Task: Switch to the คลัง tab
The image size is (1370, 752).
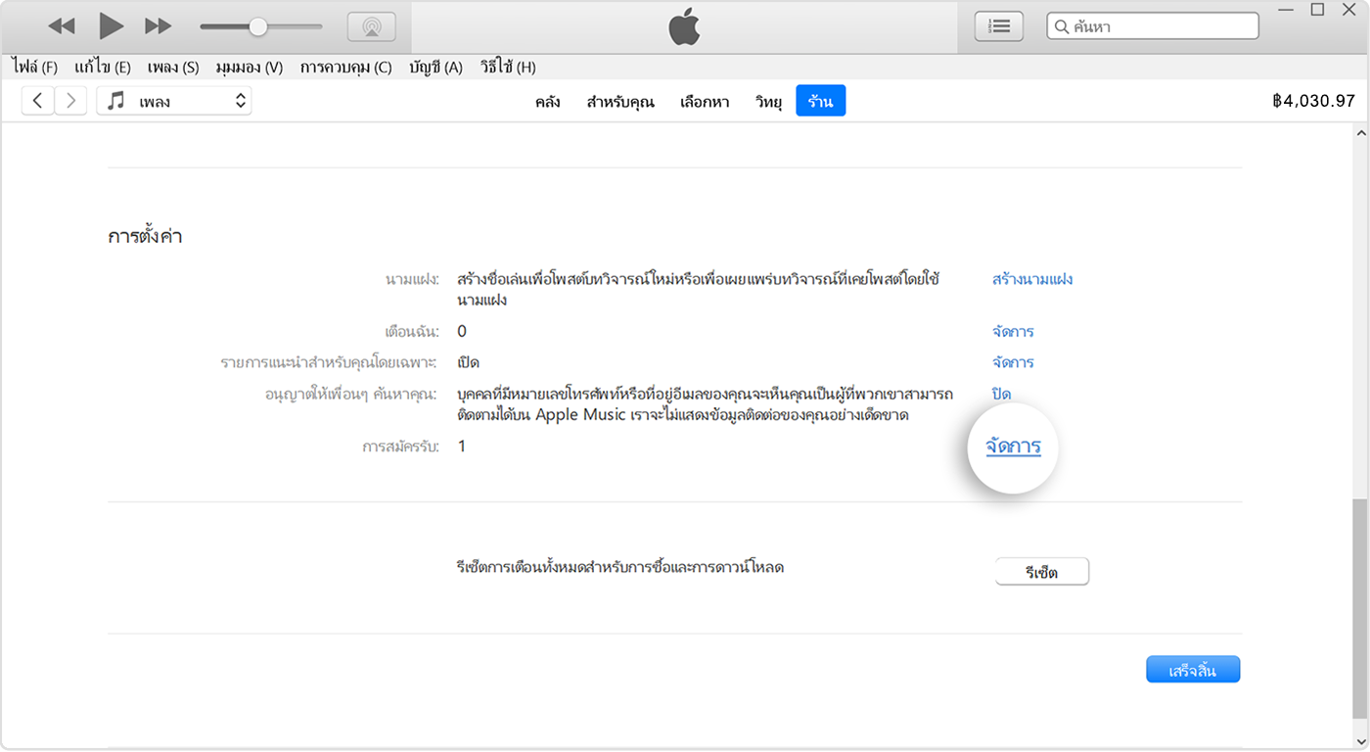Action: click(547, 102)
